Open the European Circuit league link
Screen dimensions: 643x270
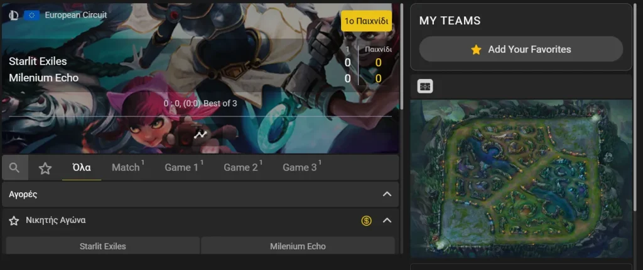76,15
